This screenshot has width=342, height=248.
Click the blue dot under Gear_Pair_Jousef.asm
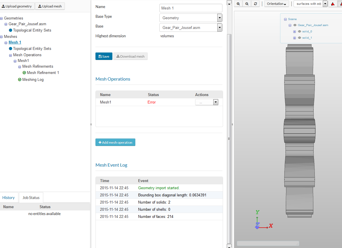click(x=11, y=30)
